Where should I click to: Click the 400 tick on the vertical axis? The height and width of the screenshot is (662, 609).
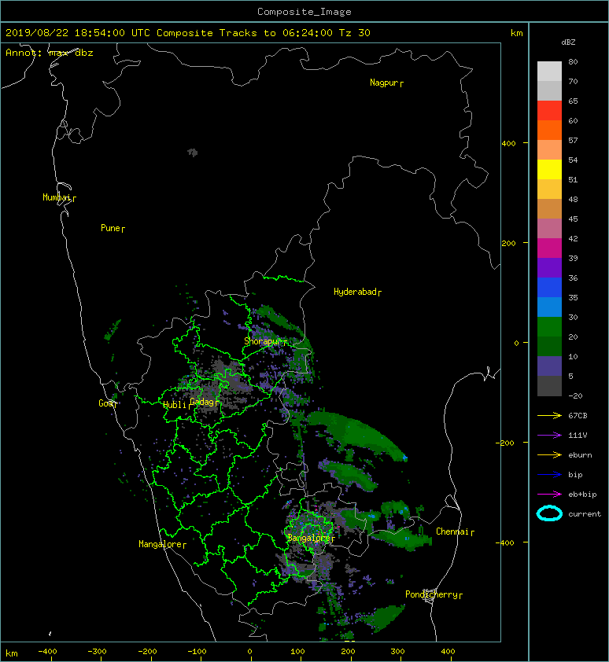[x=509, y=144]
